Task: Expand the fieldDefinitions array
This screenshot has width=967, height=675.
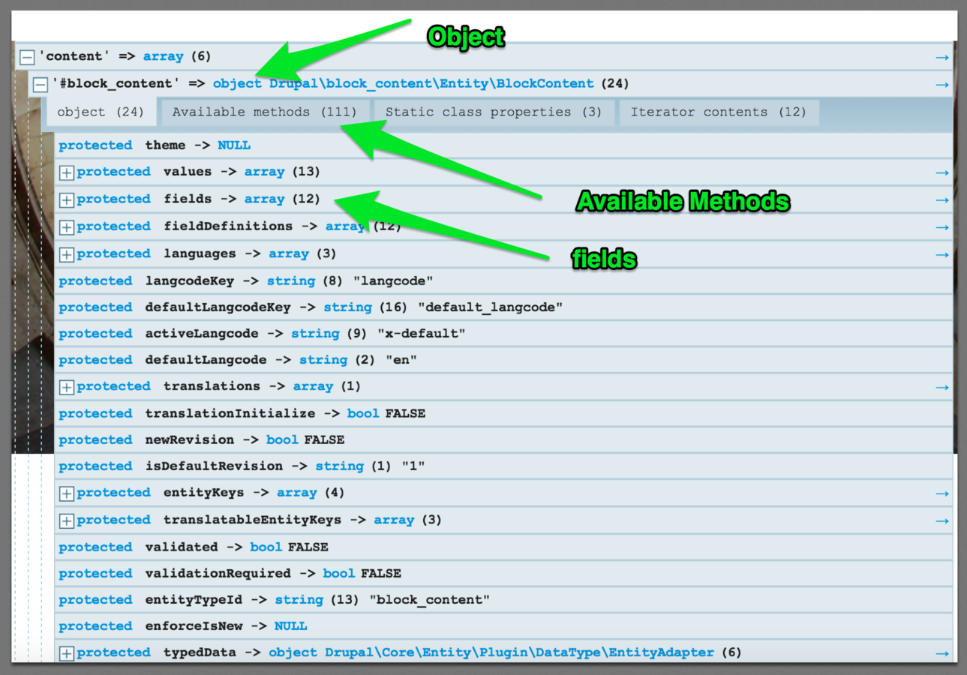Action: click(67, 227)
